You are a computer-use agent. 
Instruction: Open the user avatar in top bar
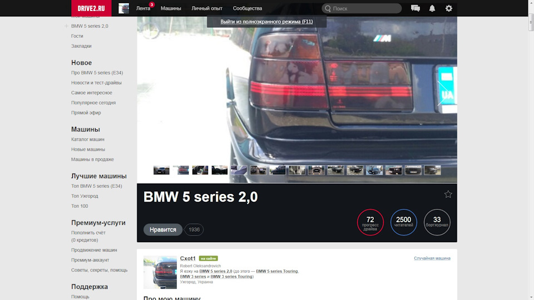click(x=123, y=8)
